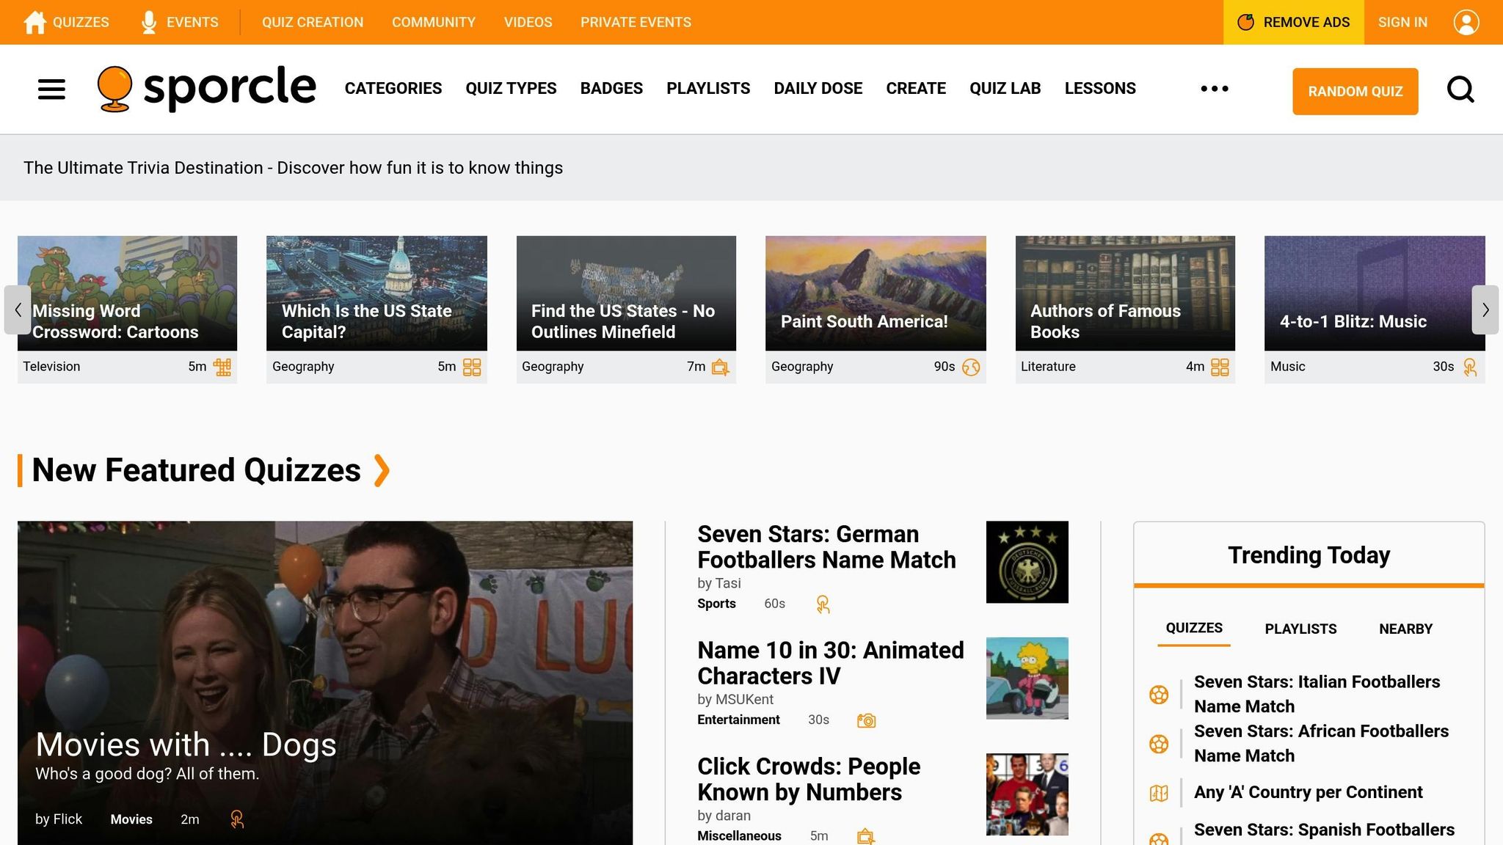Viewport: 1503px width, 845px height.
Task: Click map quiz-type icon for Paint South America
Action: pyautogui.click(x=971, y=367)
